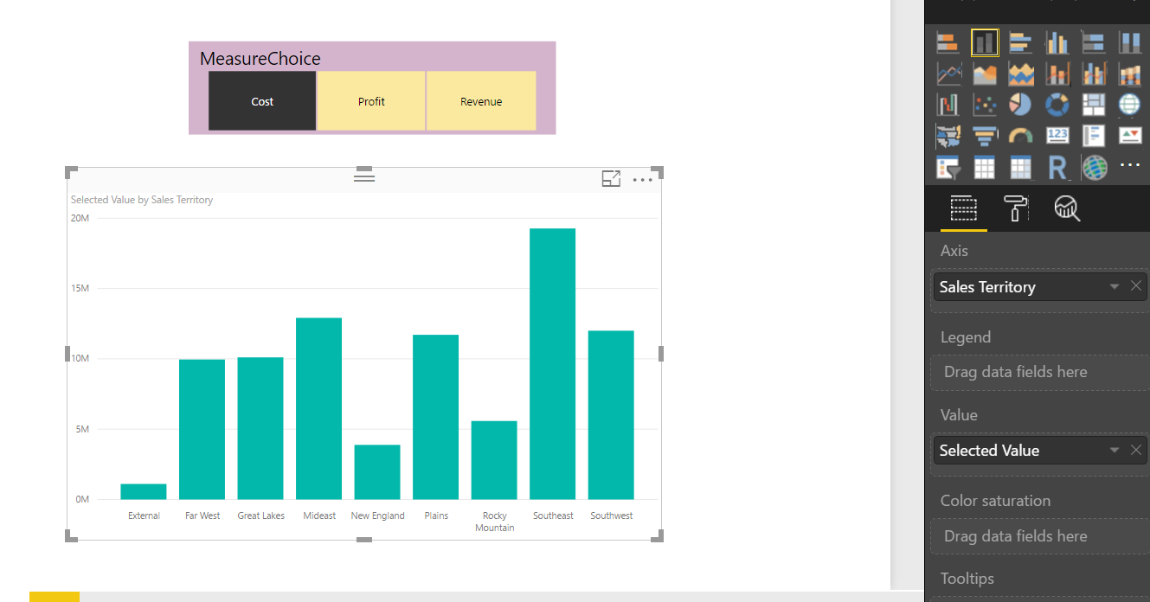Image resolution: width=1150 pixels, height=602 pixels.
Task: Open the Analytics pane tab
Action: click(1067, 208)
